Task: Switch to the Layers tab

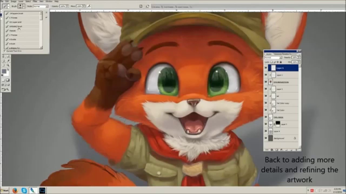Action: click(268, 54)
